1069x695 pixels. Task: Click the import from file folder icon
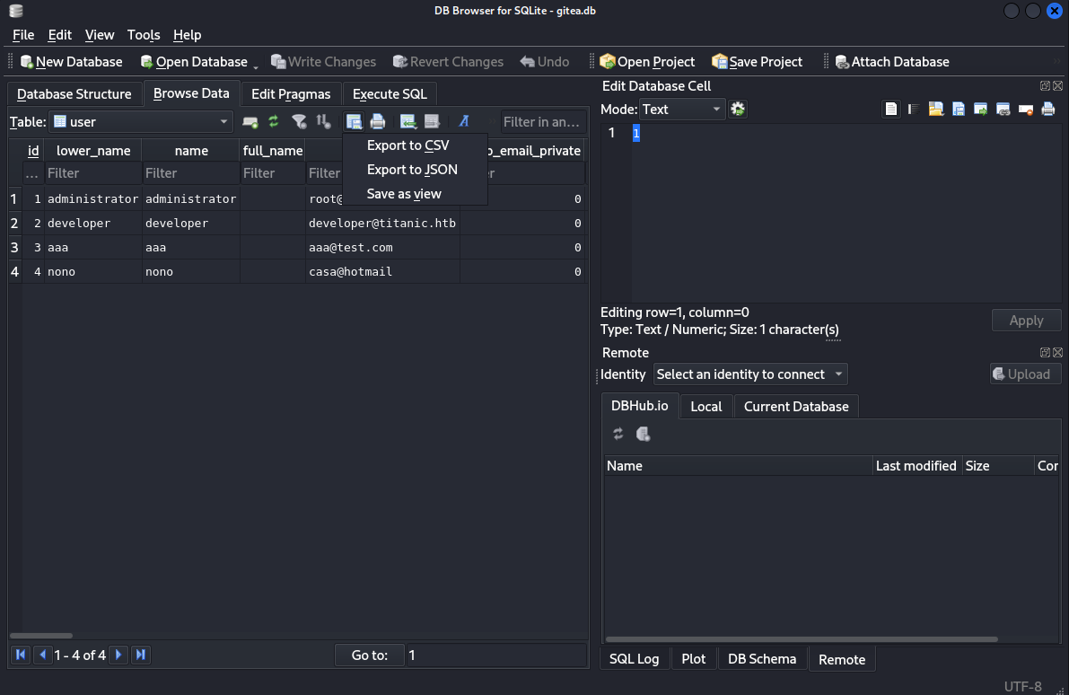tap(936, 110)
